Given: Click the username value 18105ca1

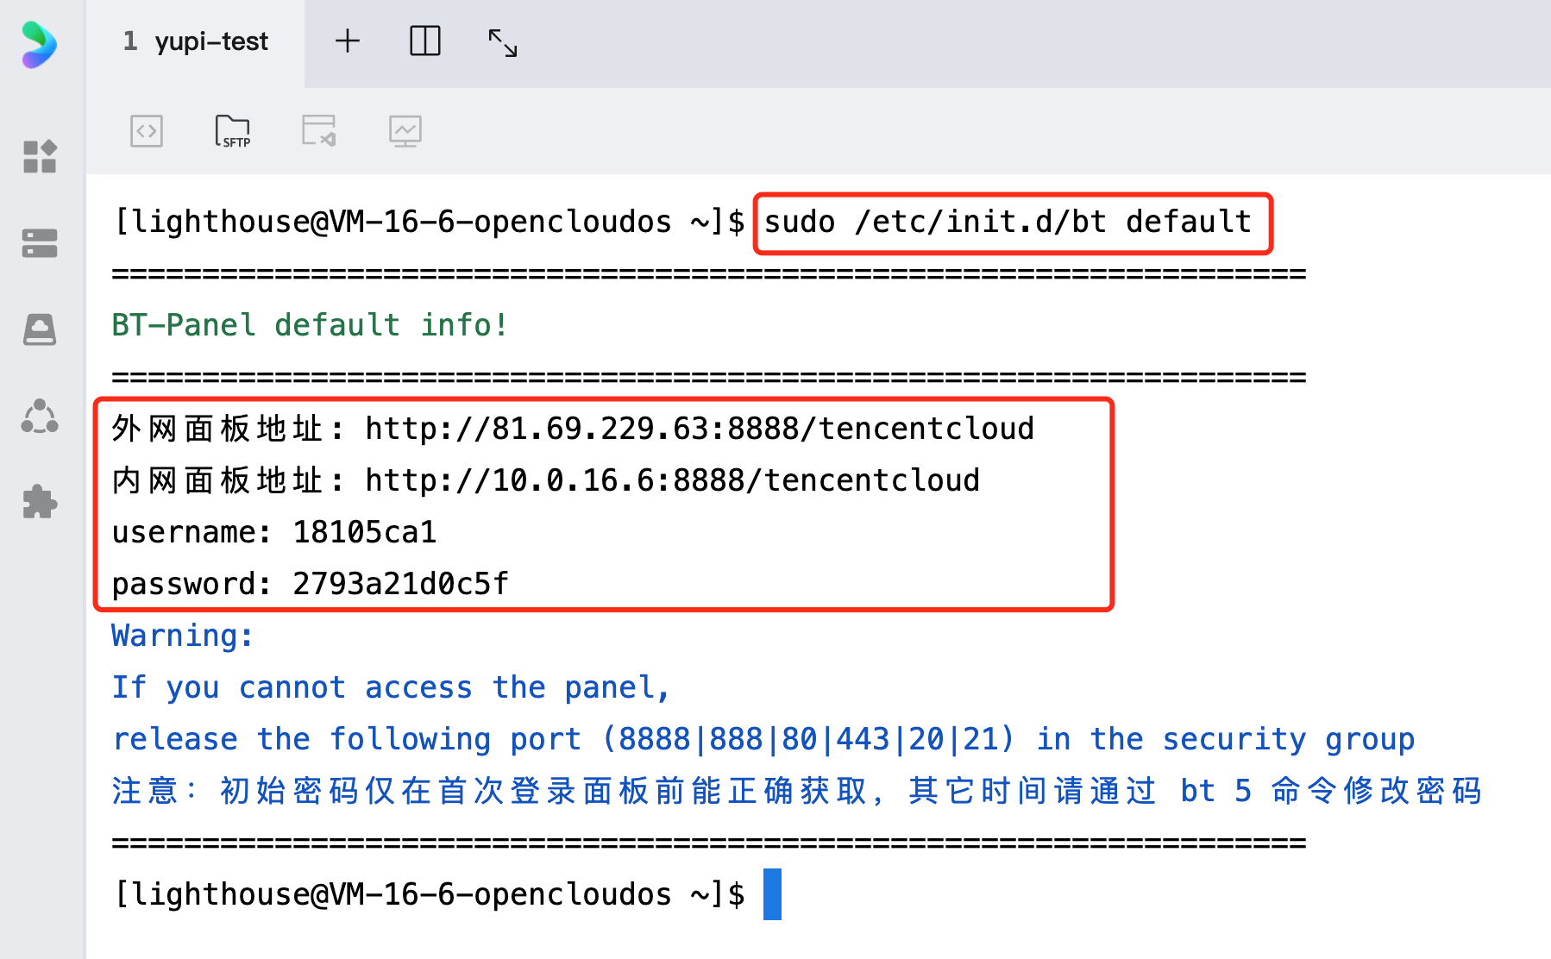Looking at the screenshot, I should pos(364,532).
